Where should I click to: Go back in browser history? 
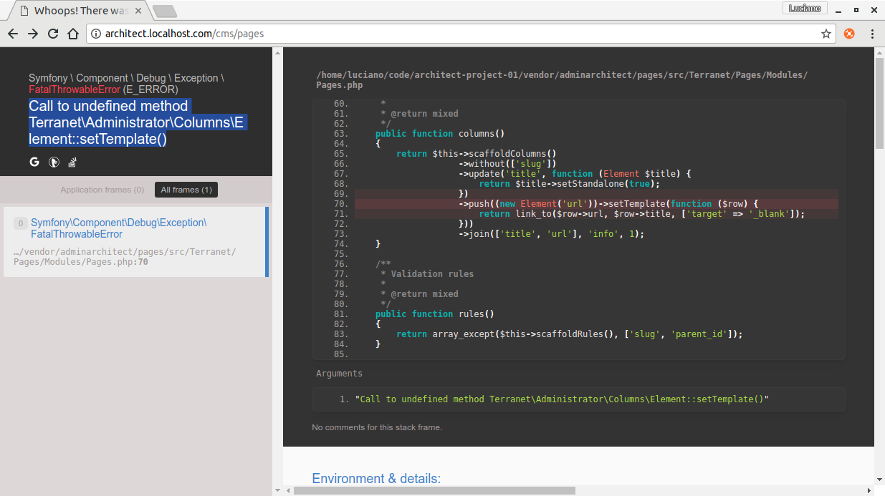click(x=12, y=34)
